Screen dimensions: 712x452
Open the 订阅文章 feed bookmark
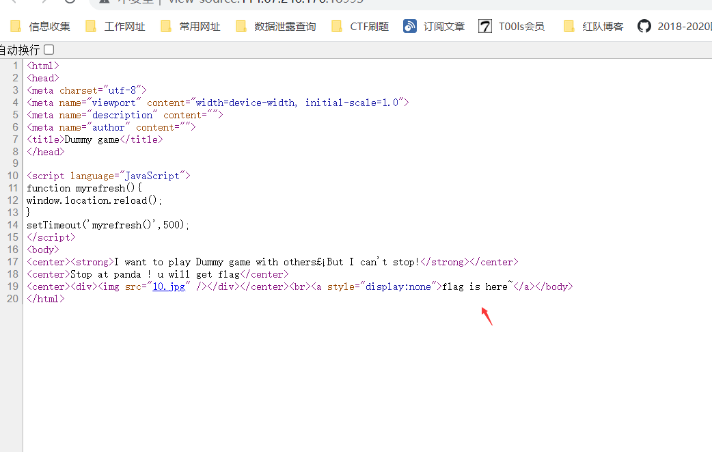pos(434,27)
